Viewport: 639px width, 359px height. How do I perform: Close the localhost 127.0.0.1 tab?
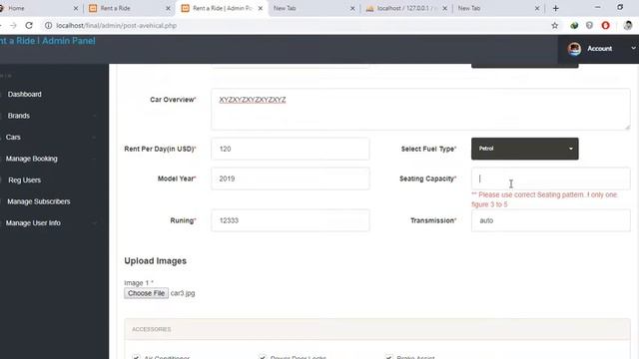point(444,8)
